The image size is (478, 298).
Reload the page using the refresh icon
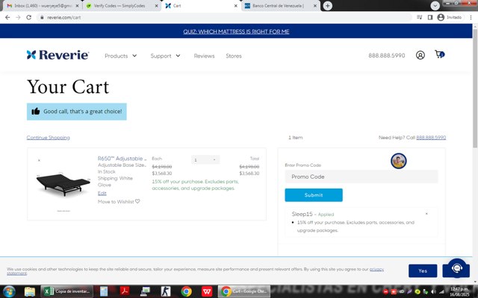pyautogui.click(x=28, y=17)
